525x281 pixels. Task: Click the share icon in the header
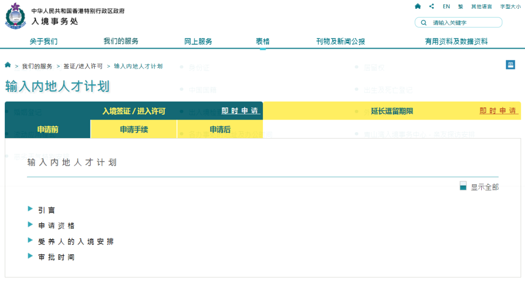(432, 6)
